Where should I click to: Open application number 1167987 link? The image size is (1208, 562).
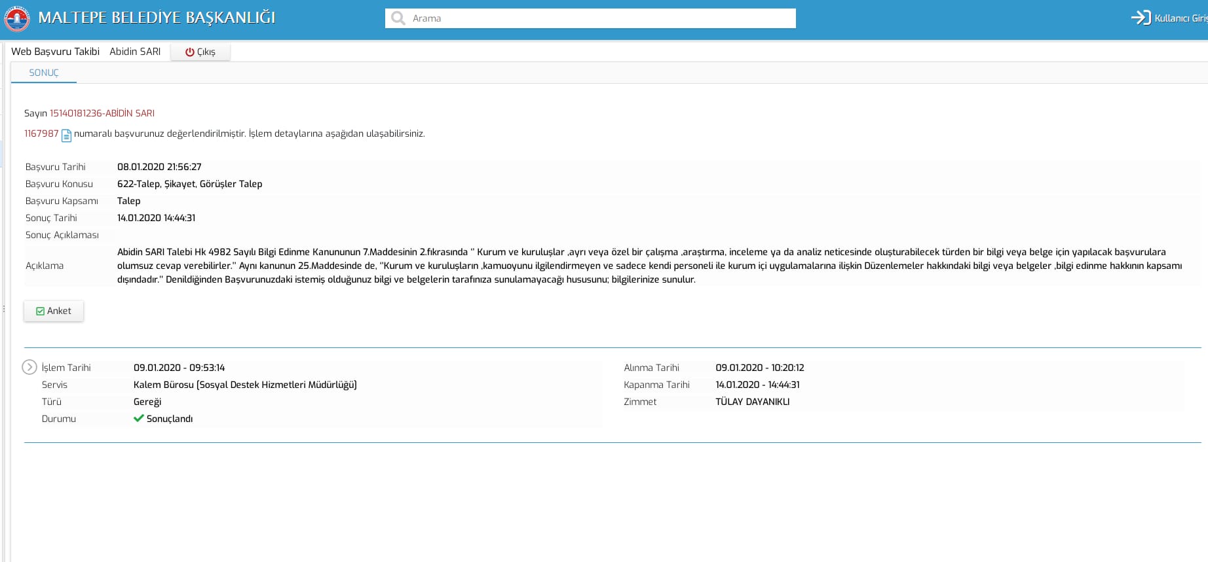point(41,133)
